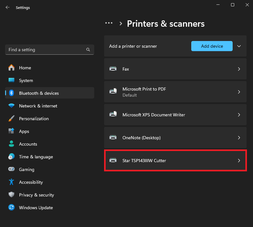253x227 pixels.
Task: Expand Add a printer or scanner chevron
Action: pyautogui.click(x=239, y=46)
